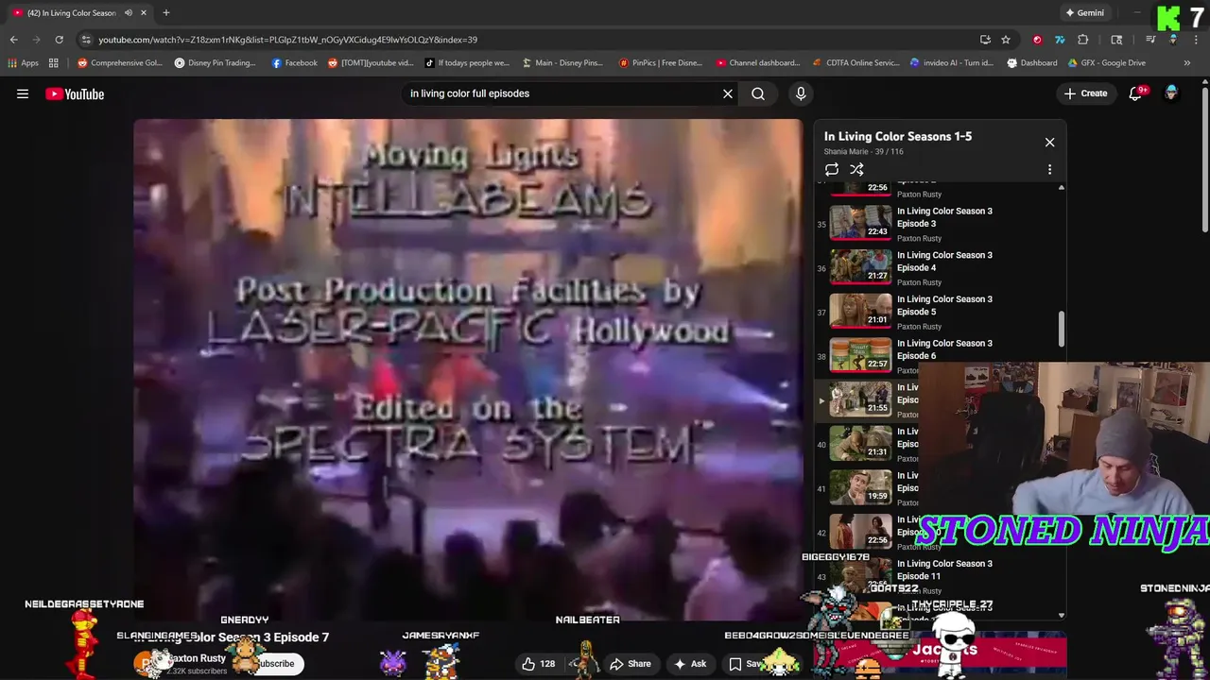
Task: Bookmark this page with the star icon
Action: (x=1006, y=40)
